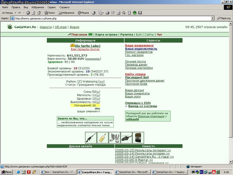Click the page scrollbar down arrow
The width and height of the screenshot is (233, 175).
click(x=231, y=162)
